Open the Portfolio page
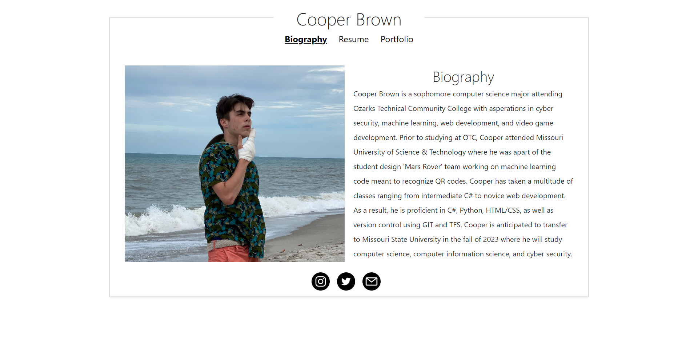This screenshot has height=348, width=698. (397, 39)
